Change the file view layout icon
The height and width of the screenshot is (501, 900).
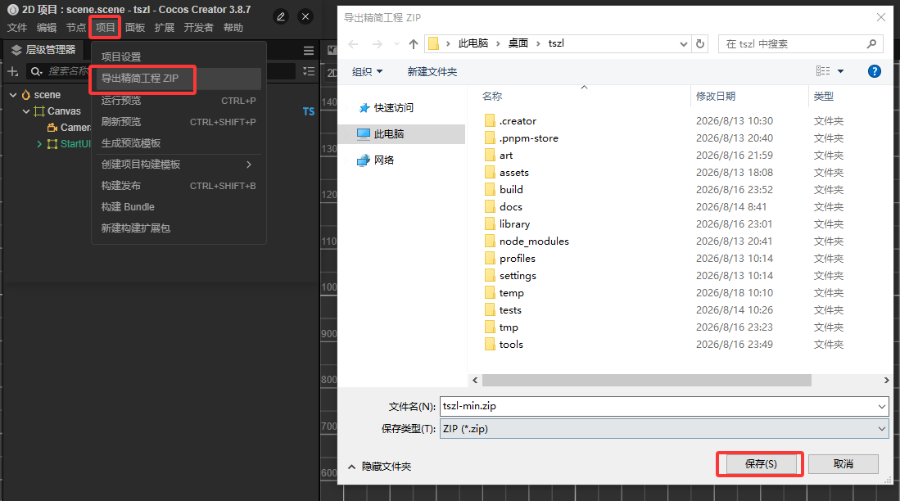point(823,71)
